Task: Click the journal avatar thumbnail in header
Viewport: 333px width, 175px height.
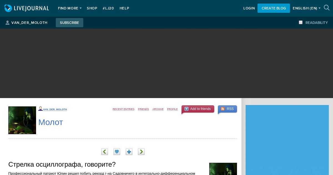Action: tap(22, 120)
